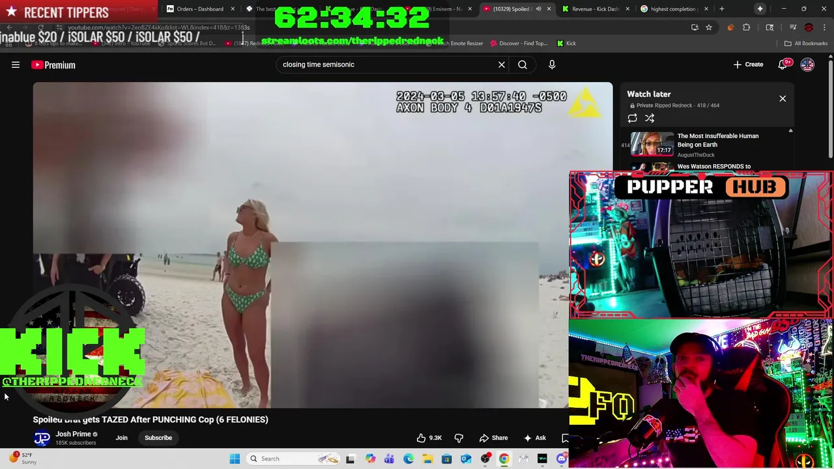Subscribe to Josh Prime channel
Image resolution: width=834 pixels, height=469 pixels.
[x=158, y=438]
